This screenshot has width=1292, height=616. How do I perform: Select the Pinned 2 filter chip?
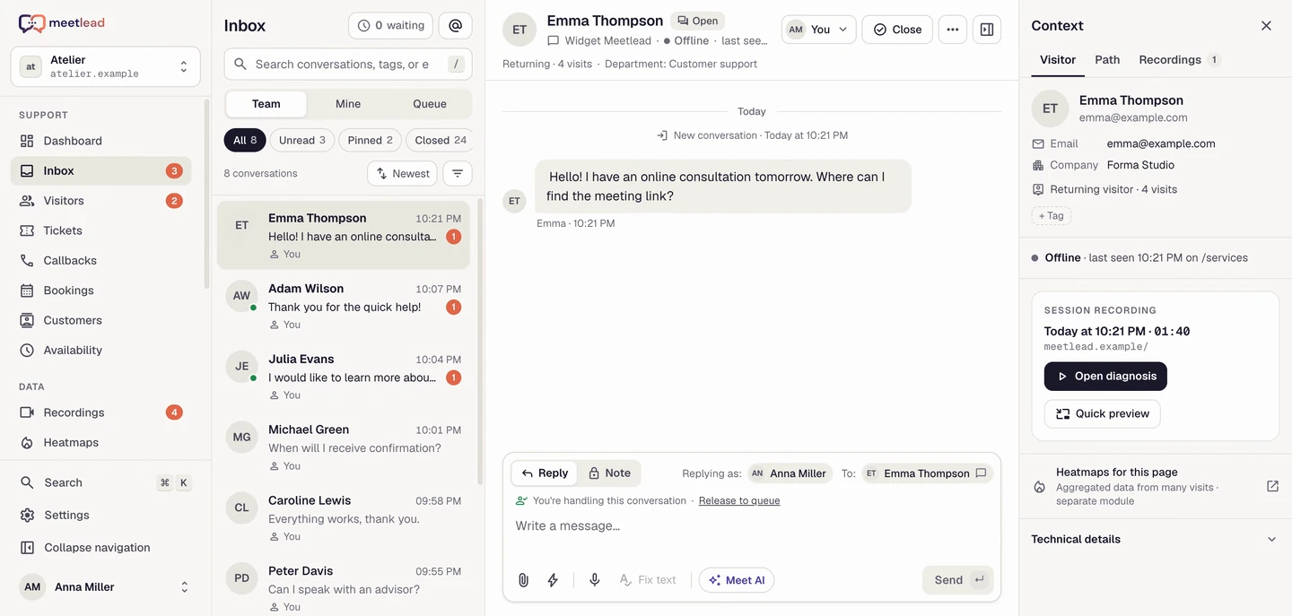370,140
